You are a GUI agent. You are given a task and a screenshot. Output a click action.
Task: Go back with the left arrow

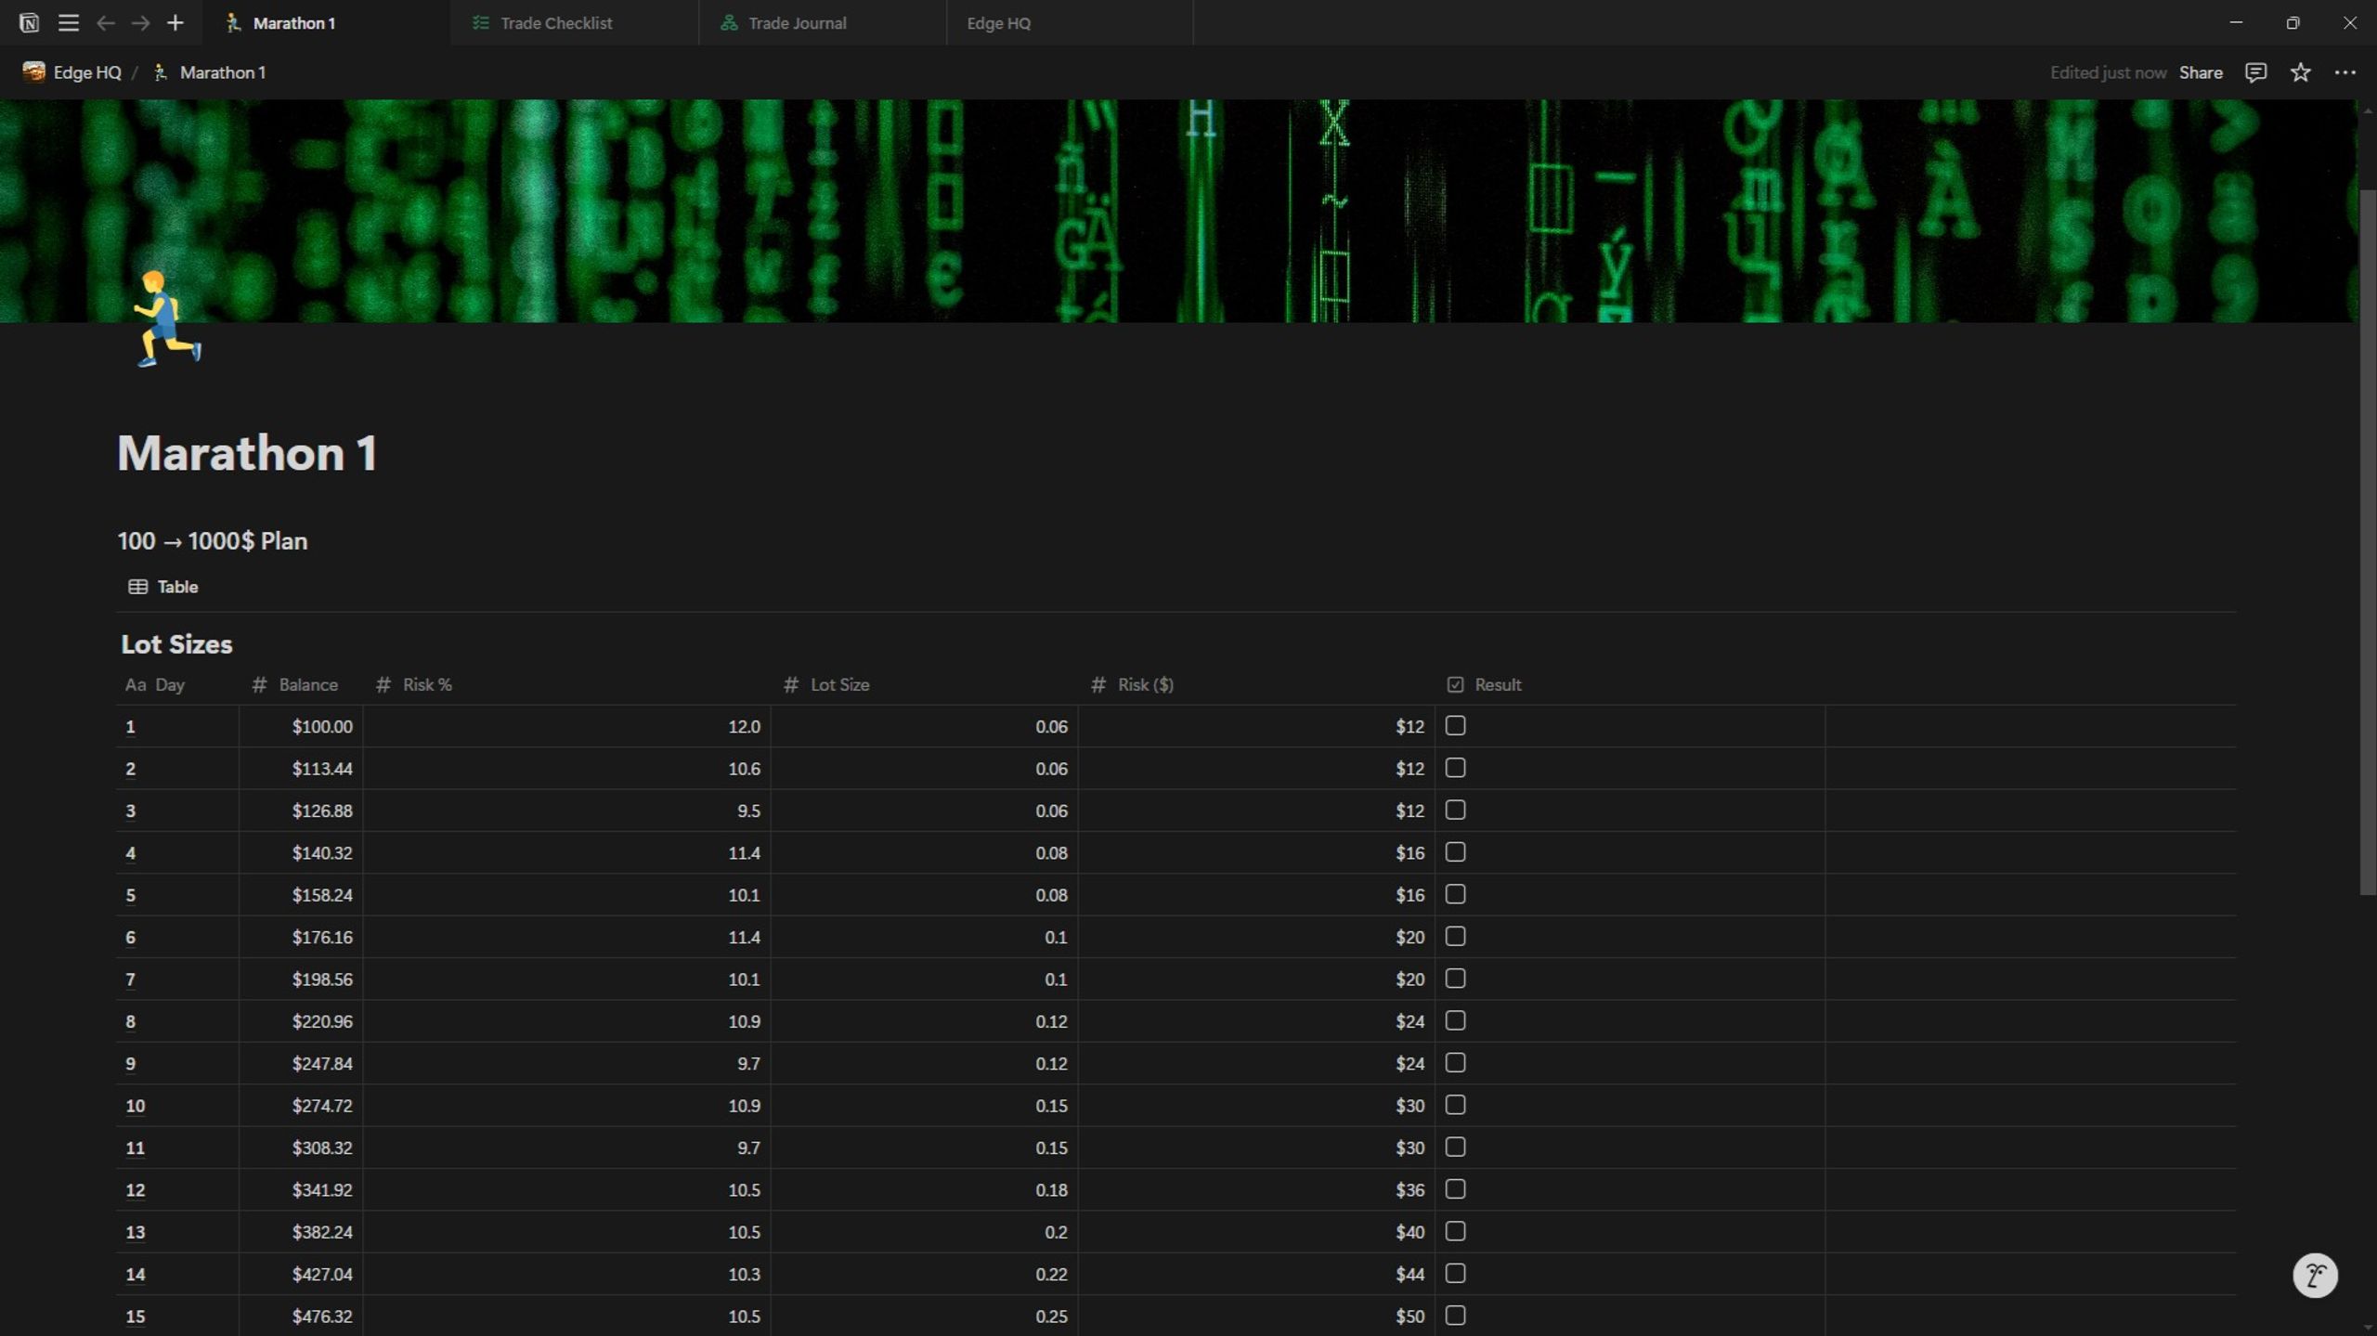(x=106, y=23)
